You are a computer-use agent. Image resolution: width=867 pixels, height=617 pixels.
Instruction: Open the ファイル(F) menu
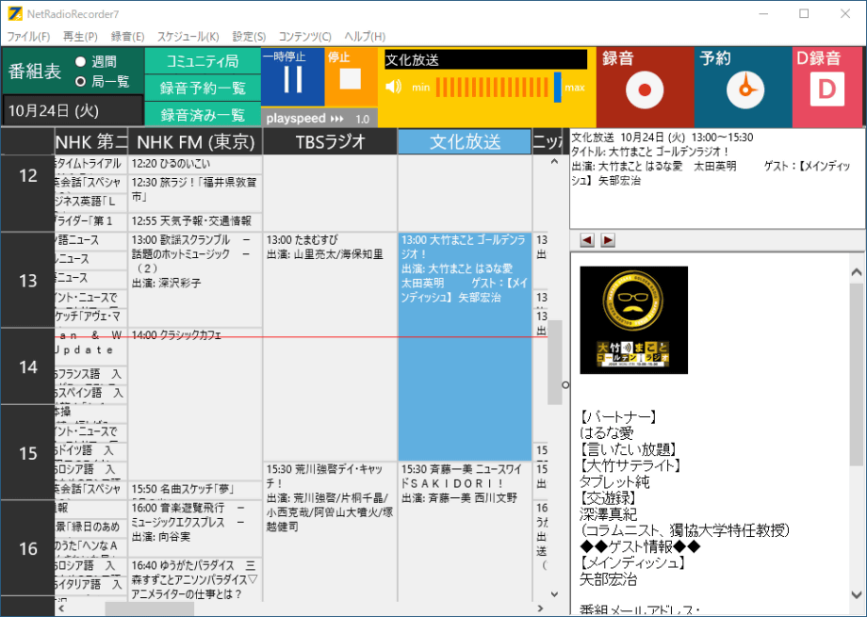pyautogui.click(x=28, y=37)
